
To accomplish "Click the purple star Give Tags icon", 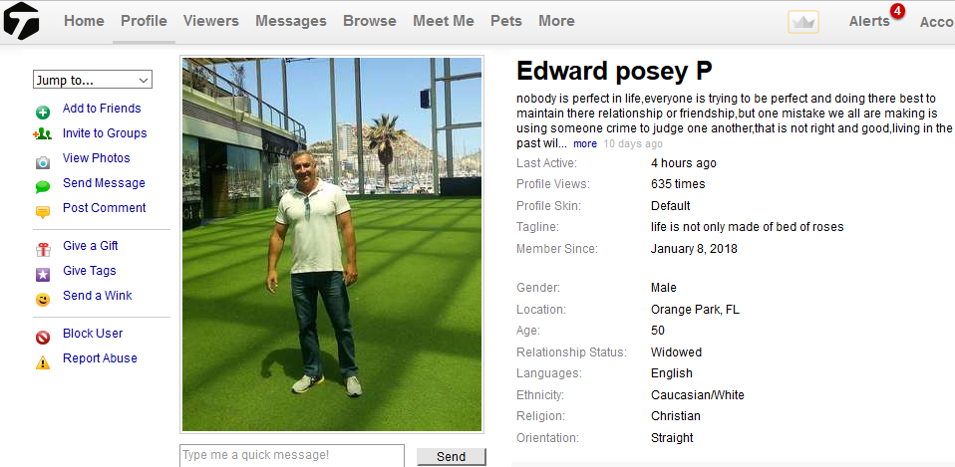I will point(43,275).
